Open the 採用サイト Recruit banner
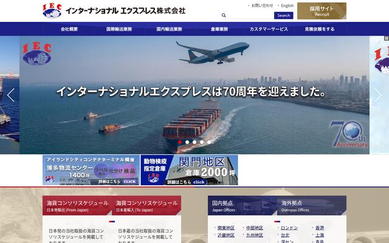This screenshot has width=389, height=243. click(322, 11)
